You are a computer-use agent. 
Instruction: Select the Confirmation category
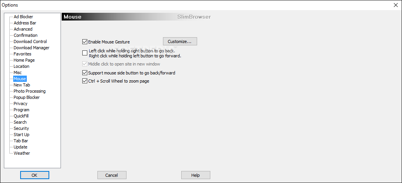(x=25, y=35)
